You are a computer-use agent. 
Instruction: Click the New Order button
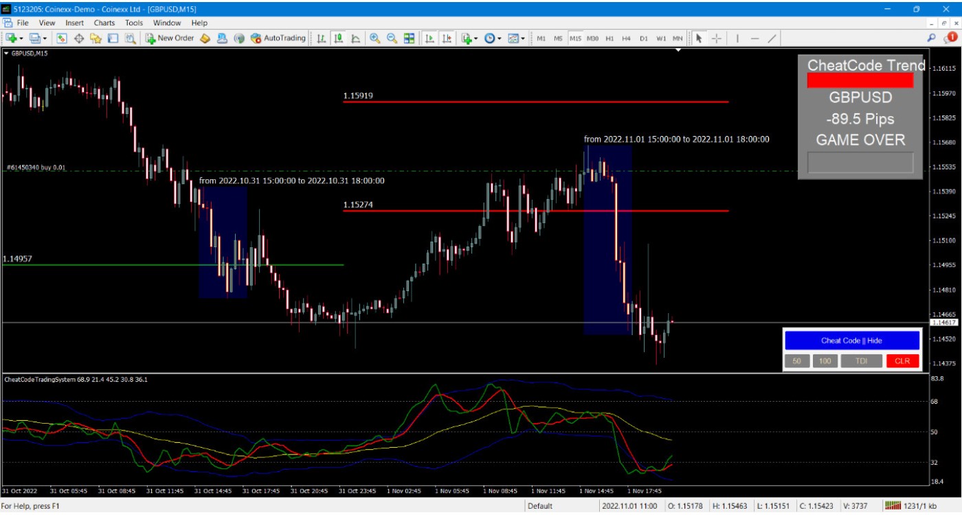pos(169,38)
